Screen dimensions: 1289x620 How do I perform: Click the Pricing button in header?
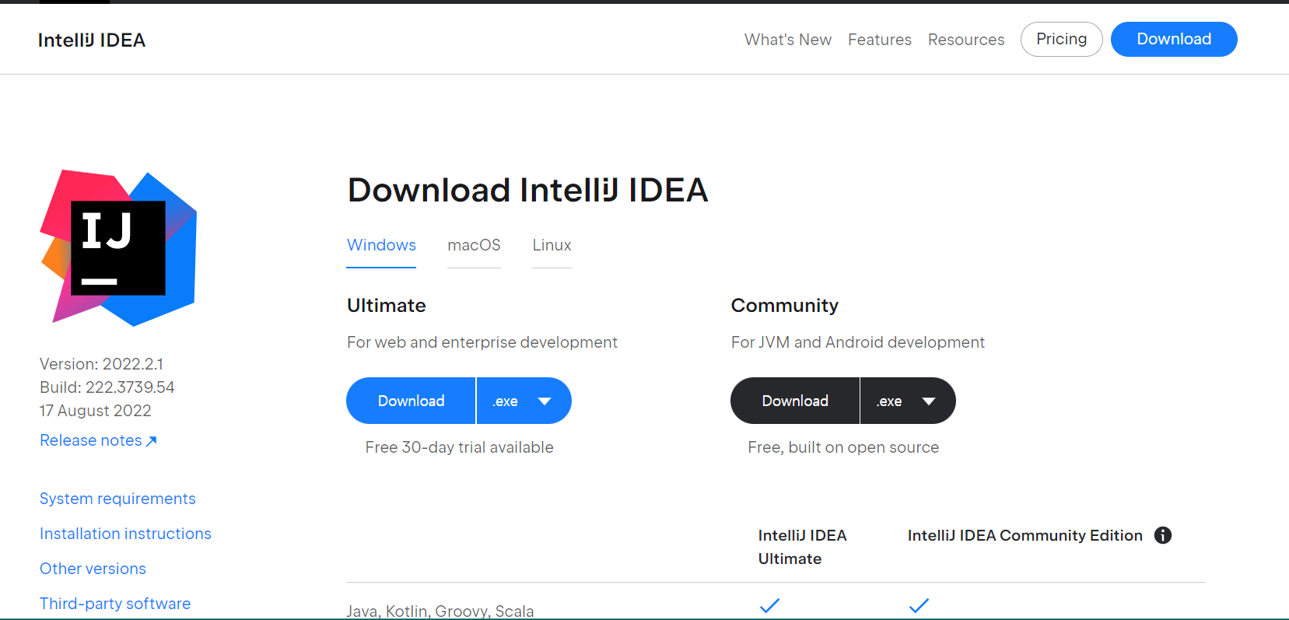[x=1062, y=39]
